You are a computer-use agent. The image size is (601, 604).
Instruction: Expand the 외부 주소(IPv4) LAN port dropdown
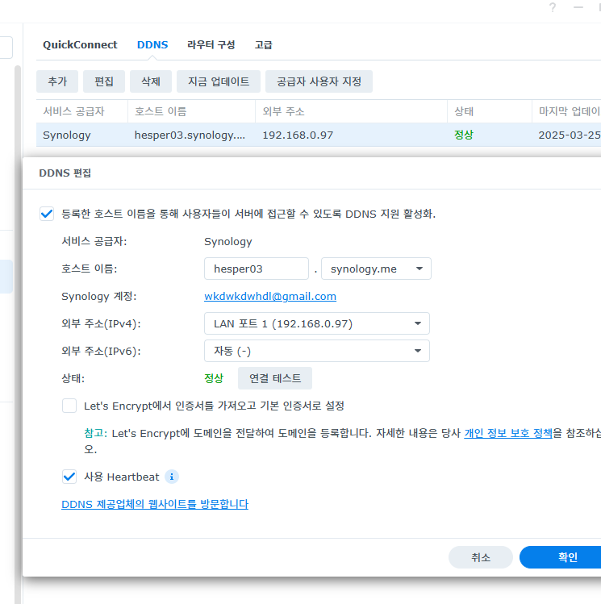click(317, 323)
